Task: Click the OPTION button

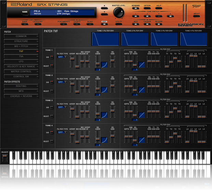Action: click(x=147, y=8)
